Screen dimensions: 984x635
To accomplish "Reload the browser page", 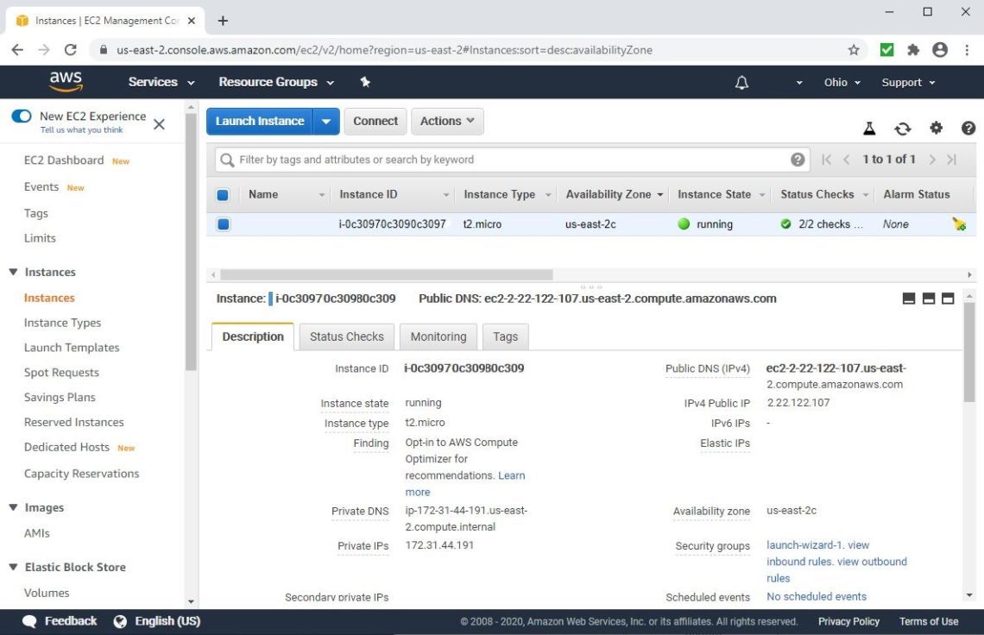I will click(x=71, y=49).
